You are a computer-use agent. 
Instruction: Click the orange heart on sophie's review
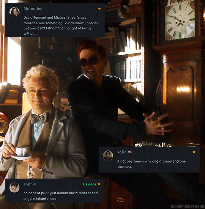[99, 184]
